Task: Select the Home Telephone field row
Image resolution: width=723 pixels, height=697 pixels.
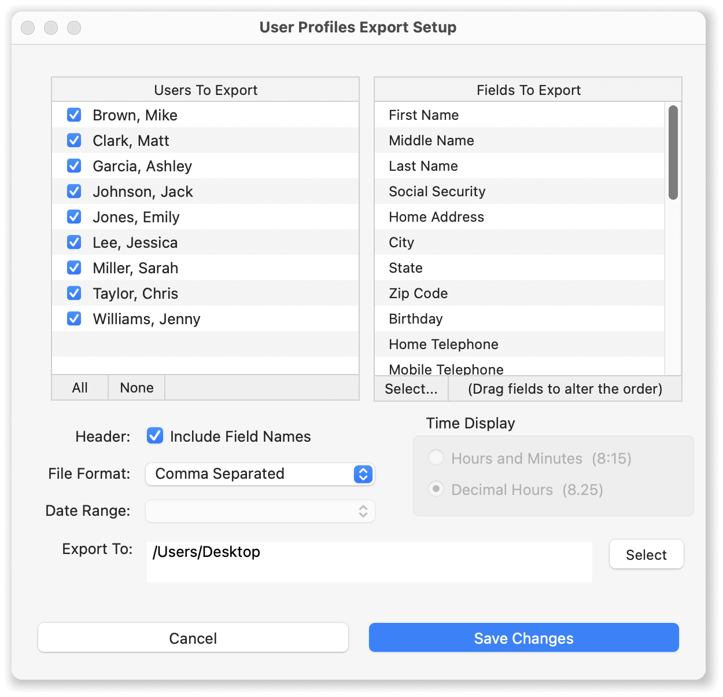Action: click(x=519, y=344)
